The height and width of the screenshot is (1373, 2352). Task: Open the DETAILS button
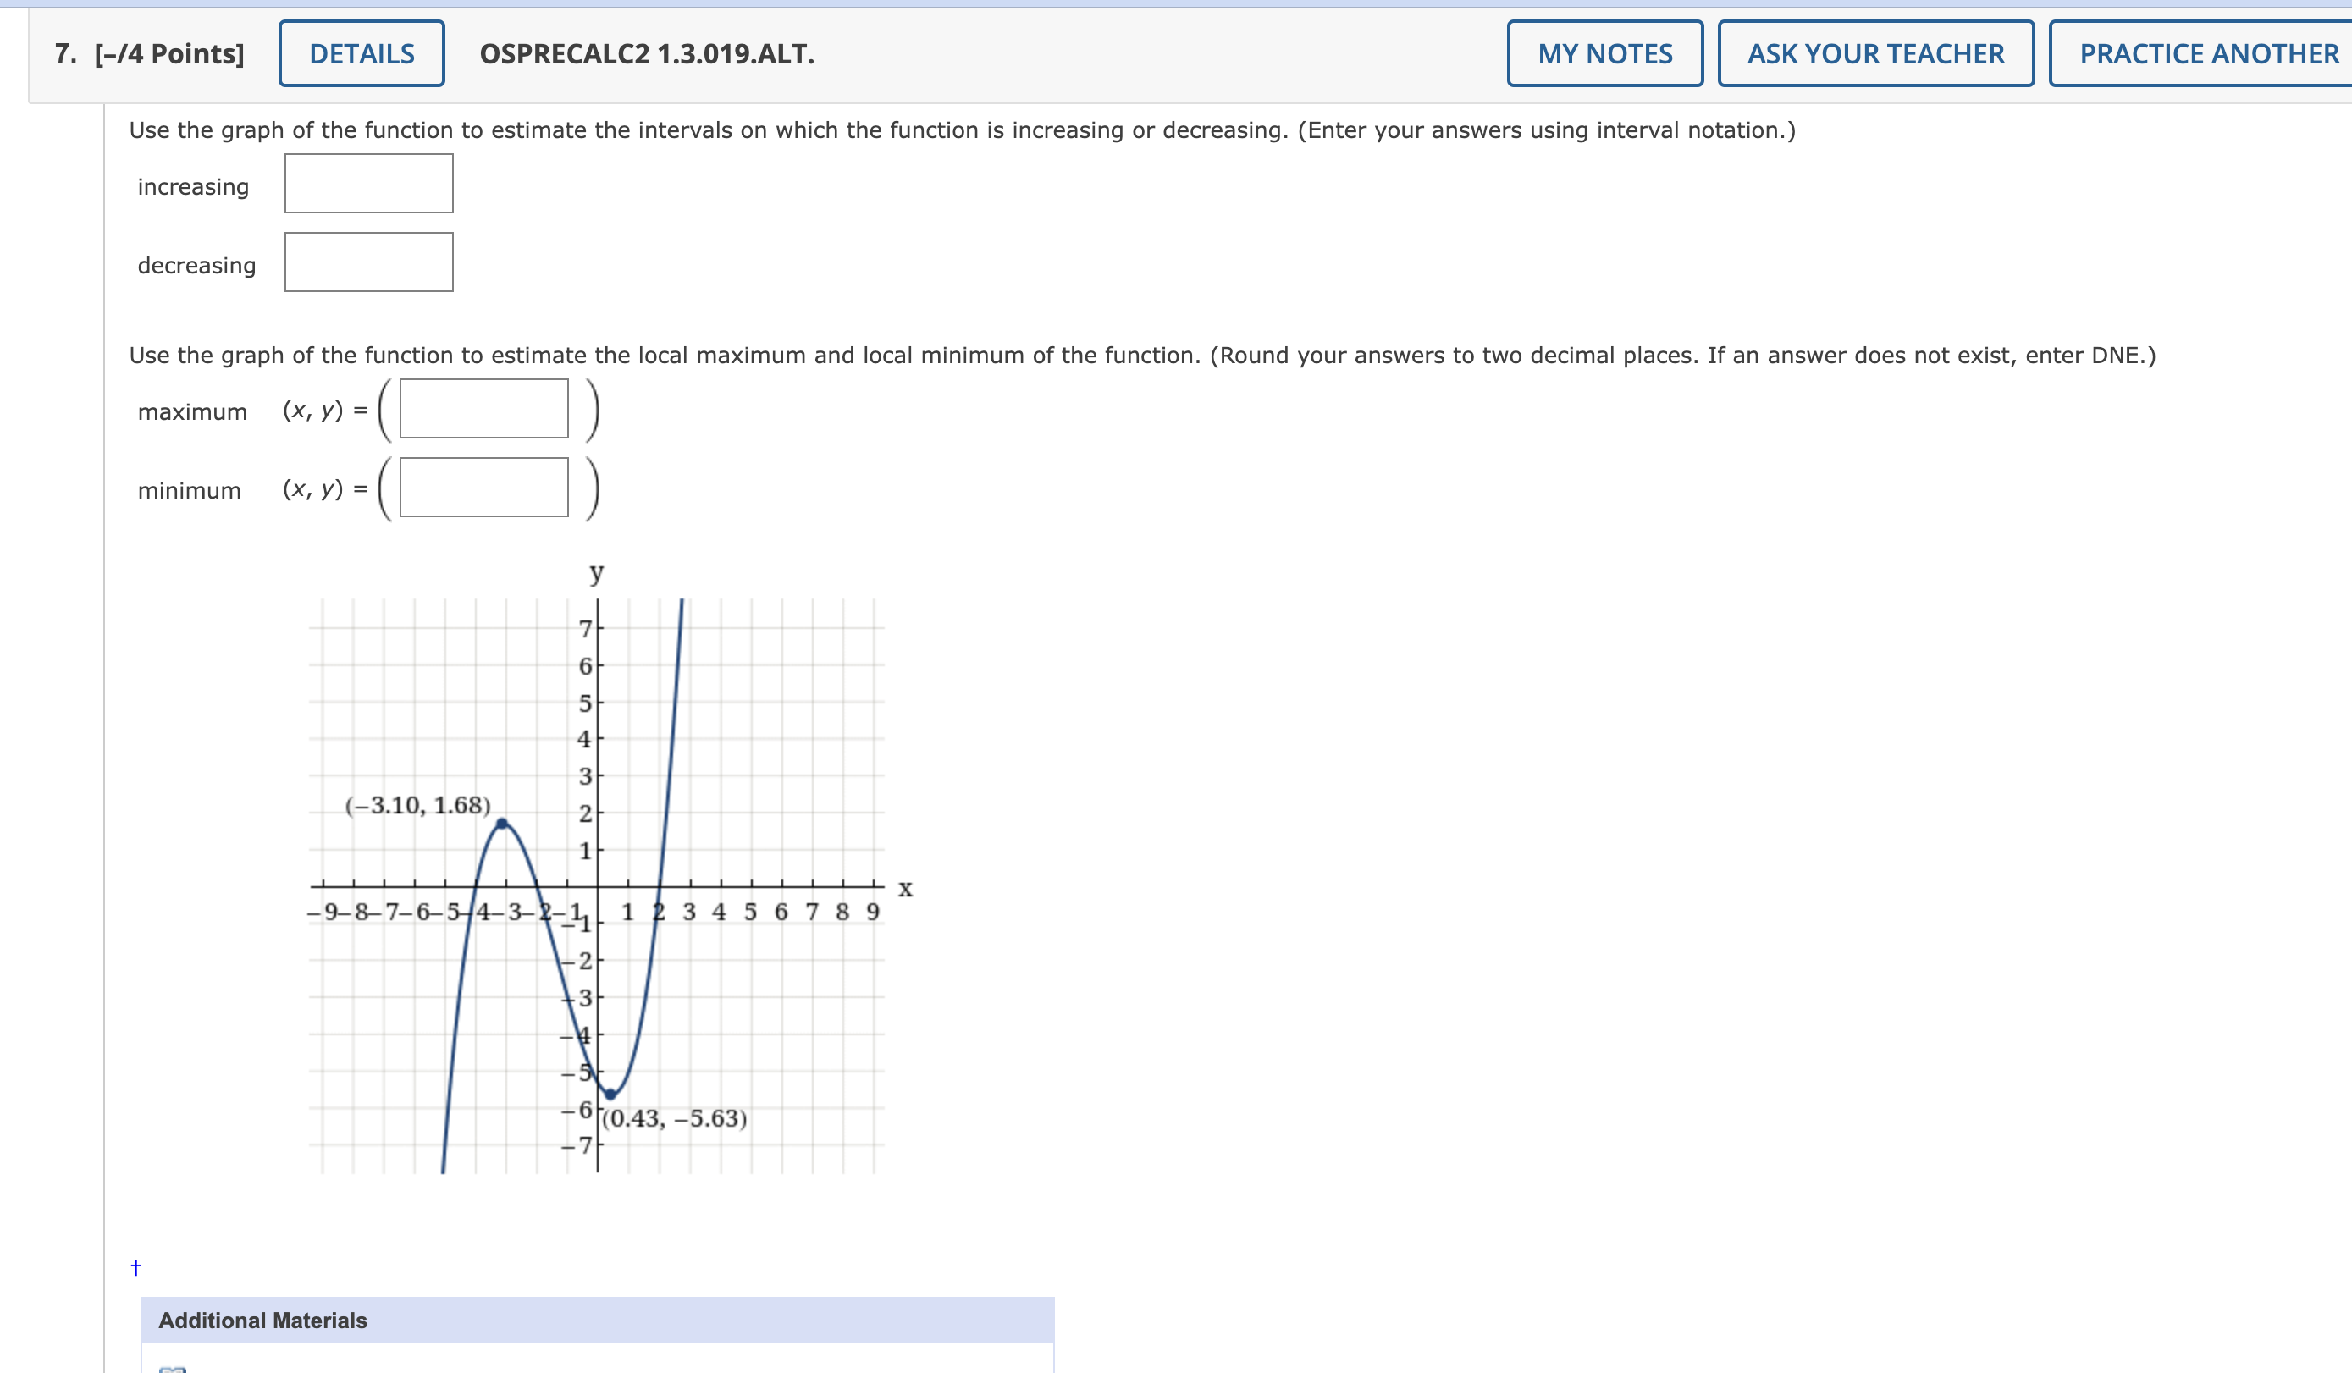(x=361, y=53)
